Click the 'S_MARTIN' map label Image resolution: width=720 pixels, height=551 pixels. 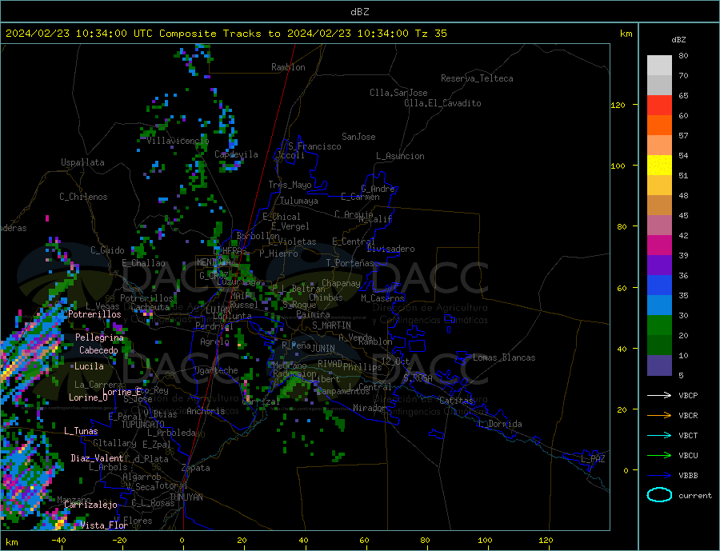tap(331, 325)
